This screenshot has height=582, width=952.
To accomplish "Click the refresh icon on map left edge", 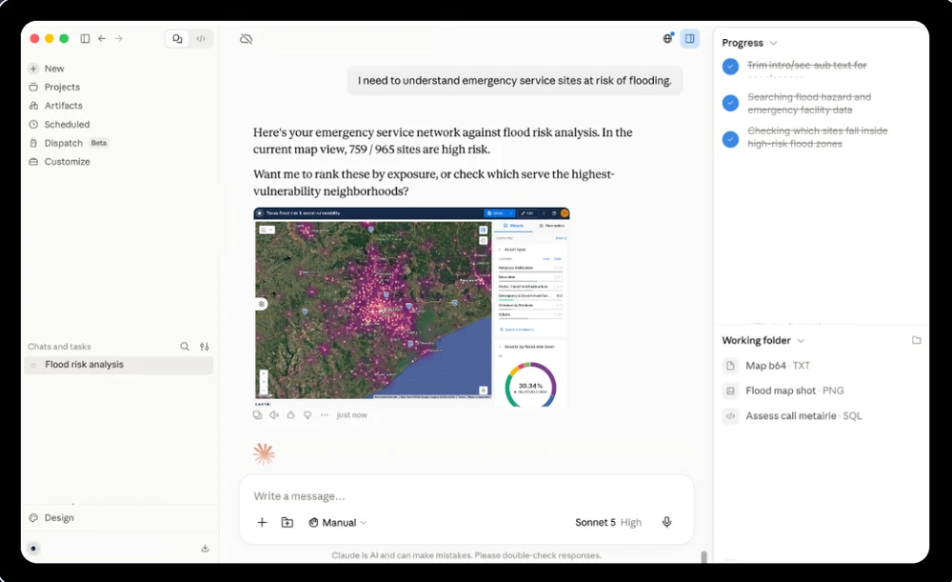I will [x=262, y=304].
